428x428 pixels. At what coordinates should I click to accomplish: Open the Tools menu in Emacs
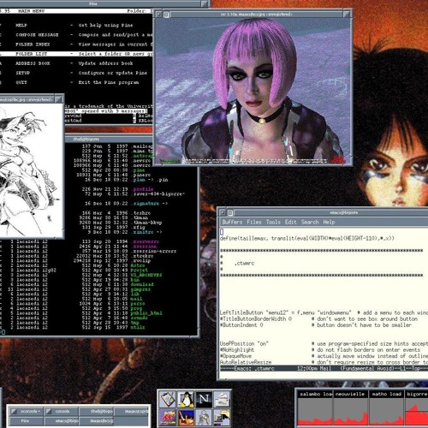click(x=273, y=222)
